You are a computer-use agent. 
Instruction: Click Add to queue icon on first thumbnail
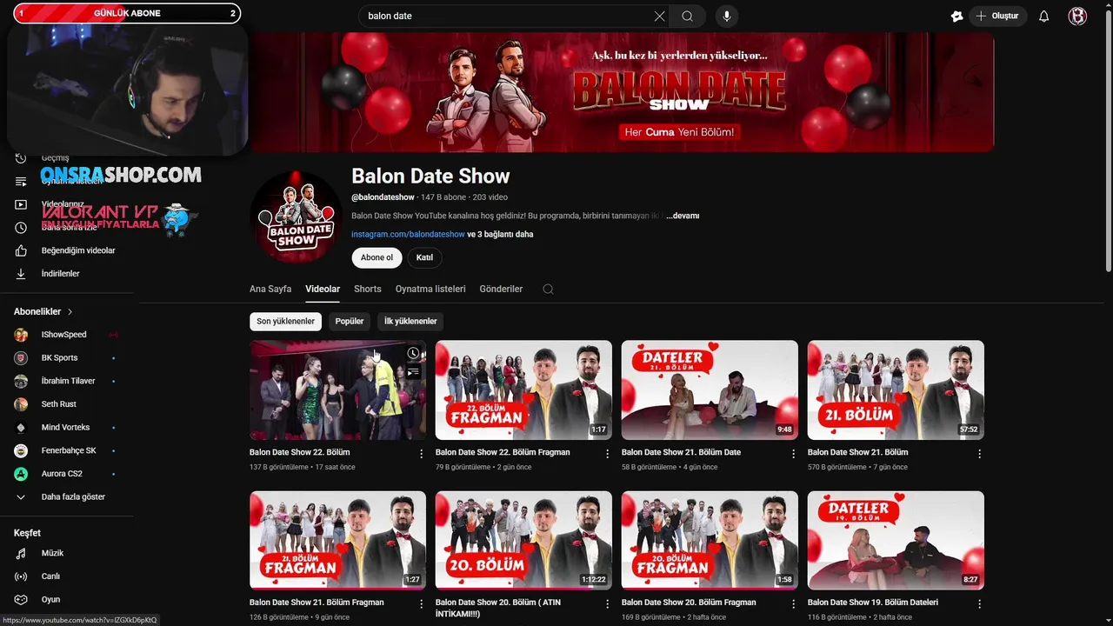click(413, 372)
